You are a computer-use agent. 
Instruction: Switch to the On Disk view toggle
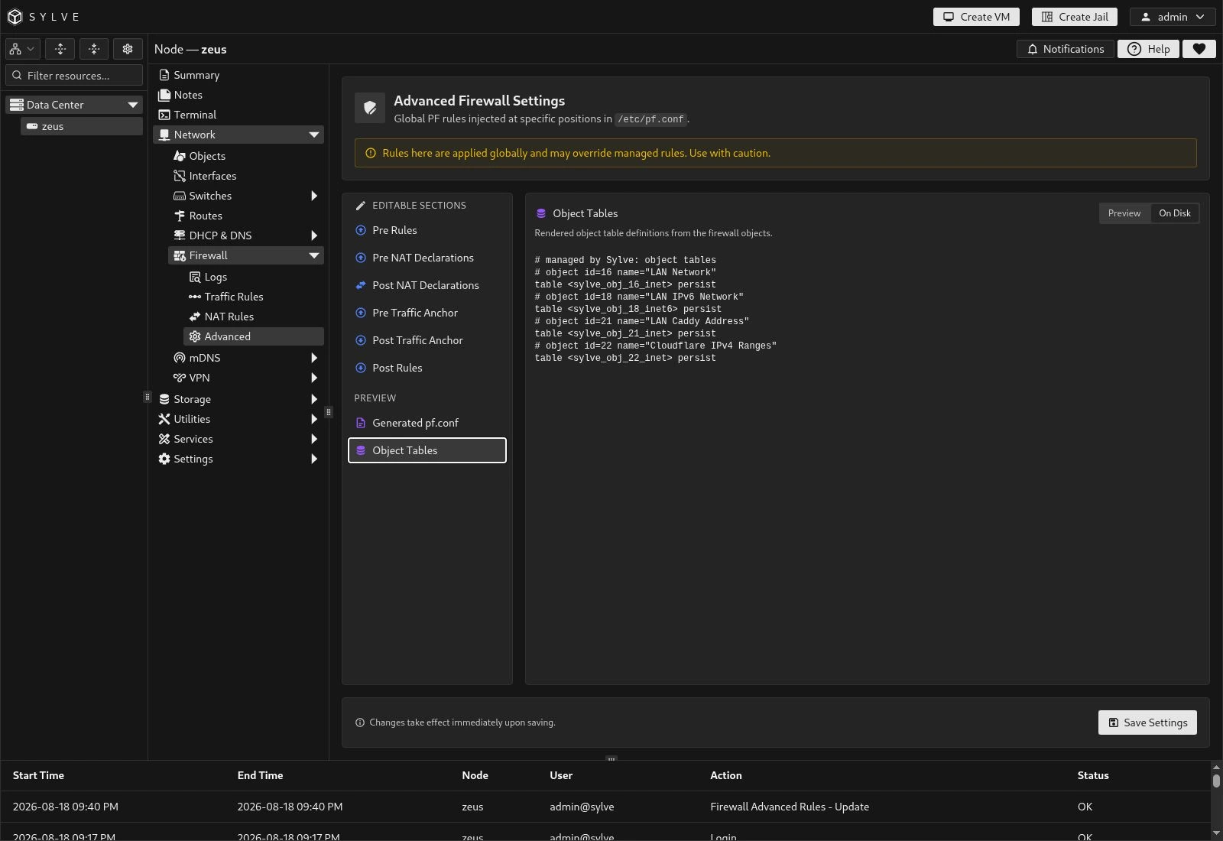pos(1175,213)
